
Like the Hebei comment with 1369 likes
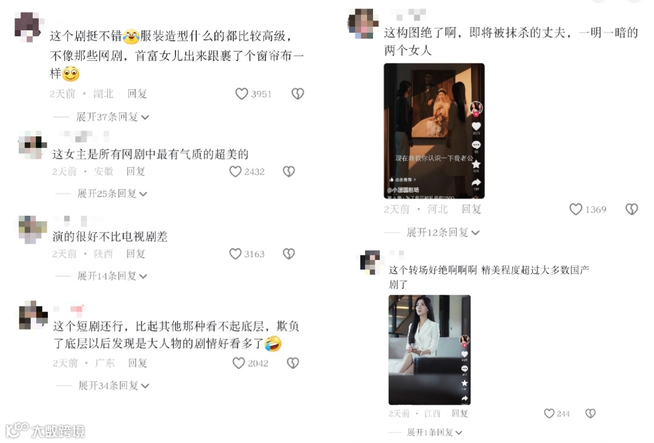point(576,209)
